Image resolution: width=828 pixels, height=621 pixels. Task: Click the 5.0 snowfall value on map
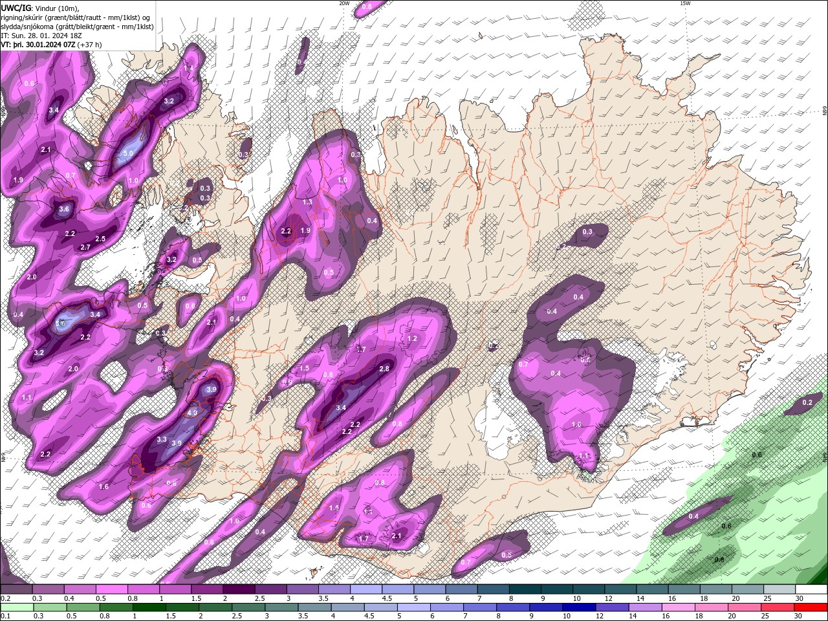pyautogui.click(x=128, y=153)
